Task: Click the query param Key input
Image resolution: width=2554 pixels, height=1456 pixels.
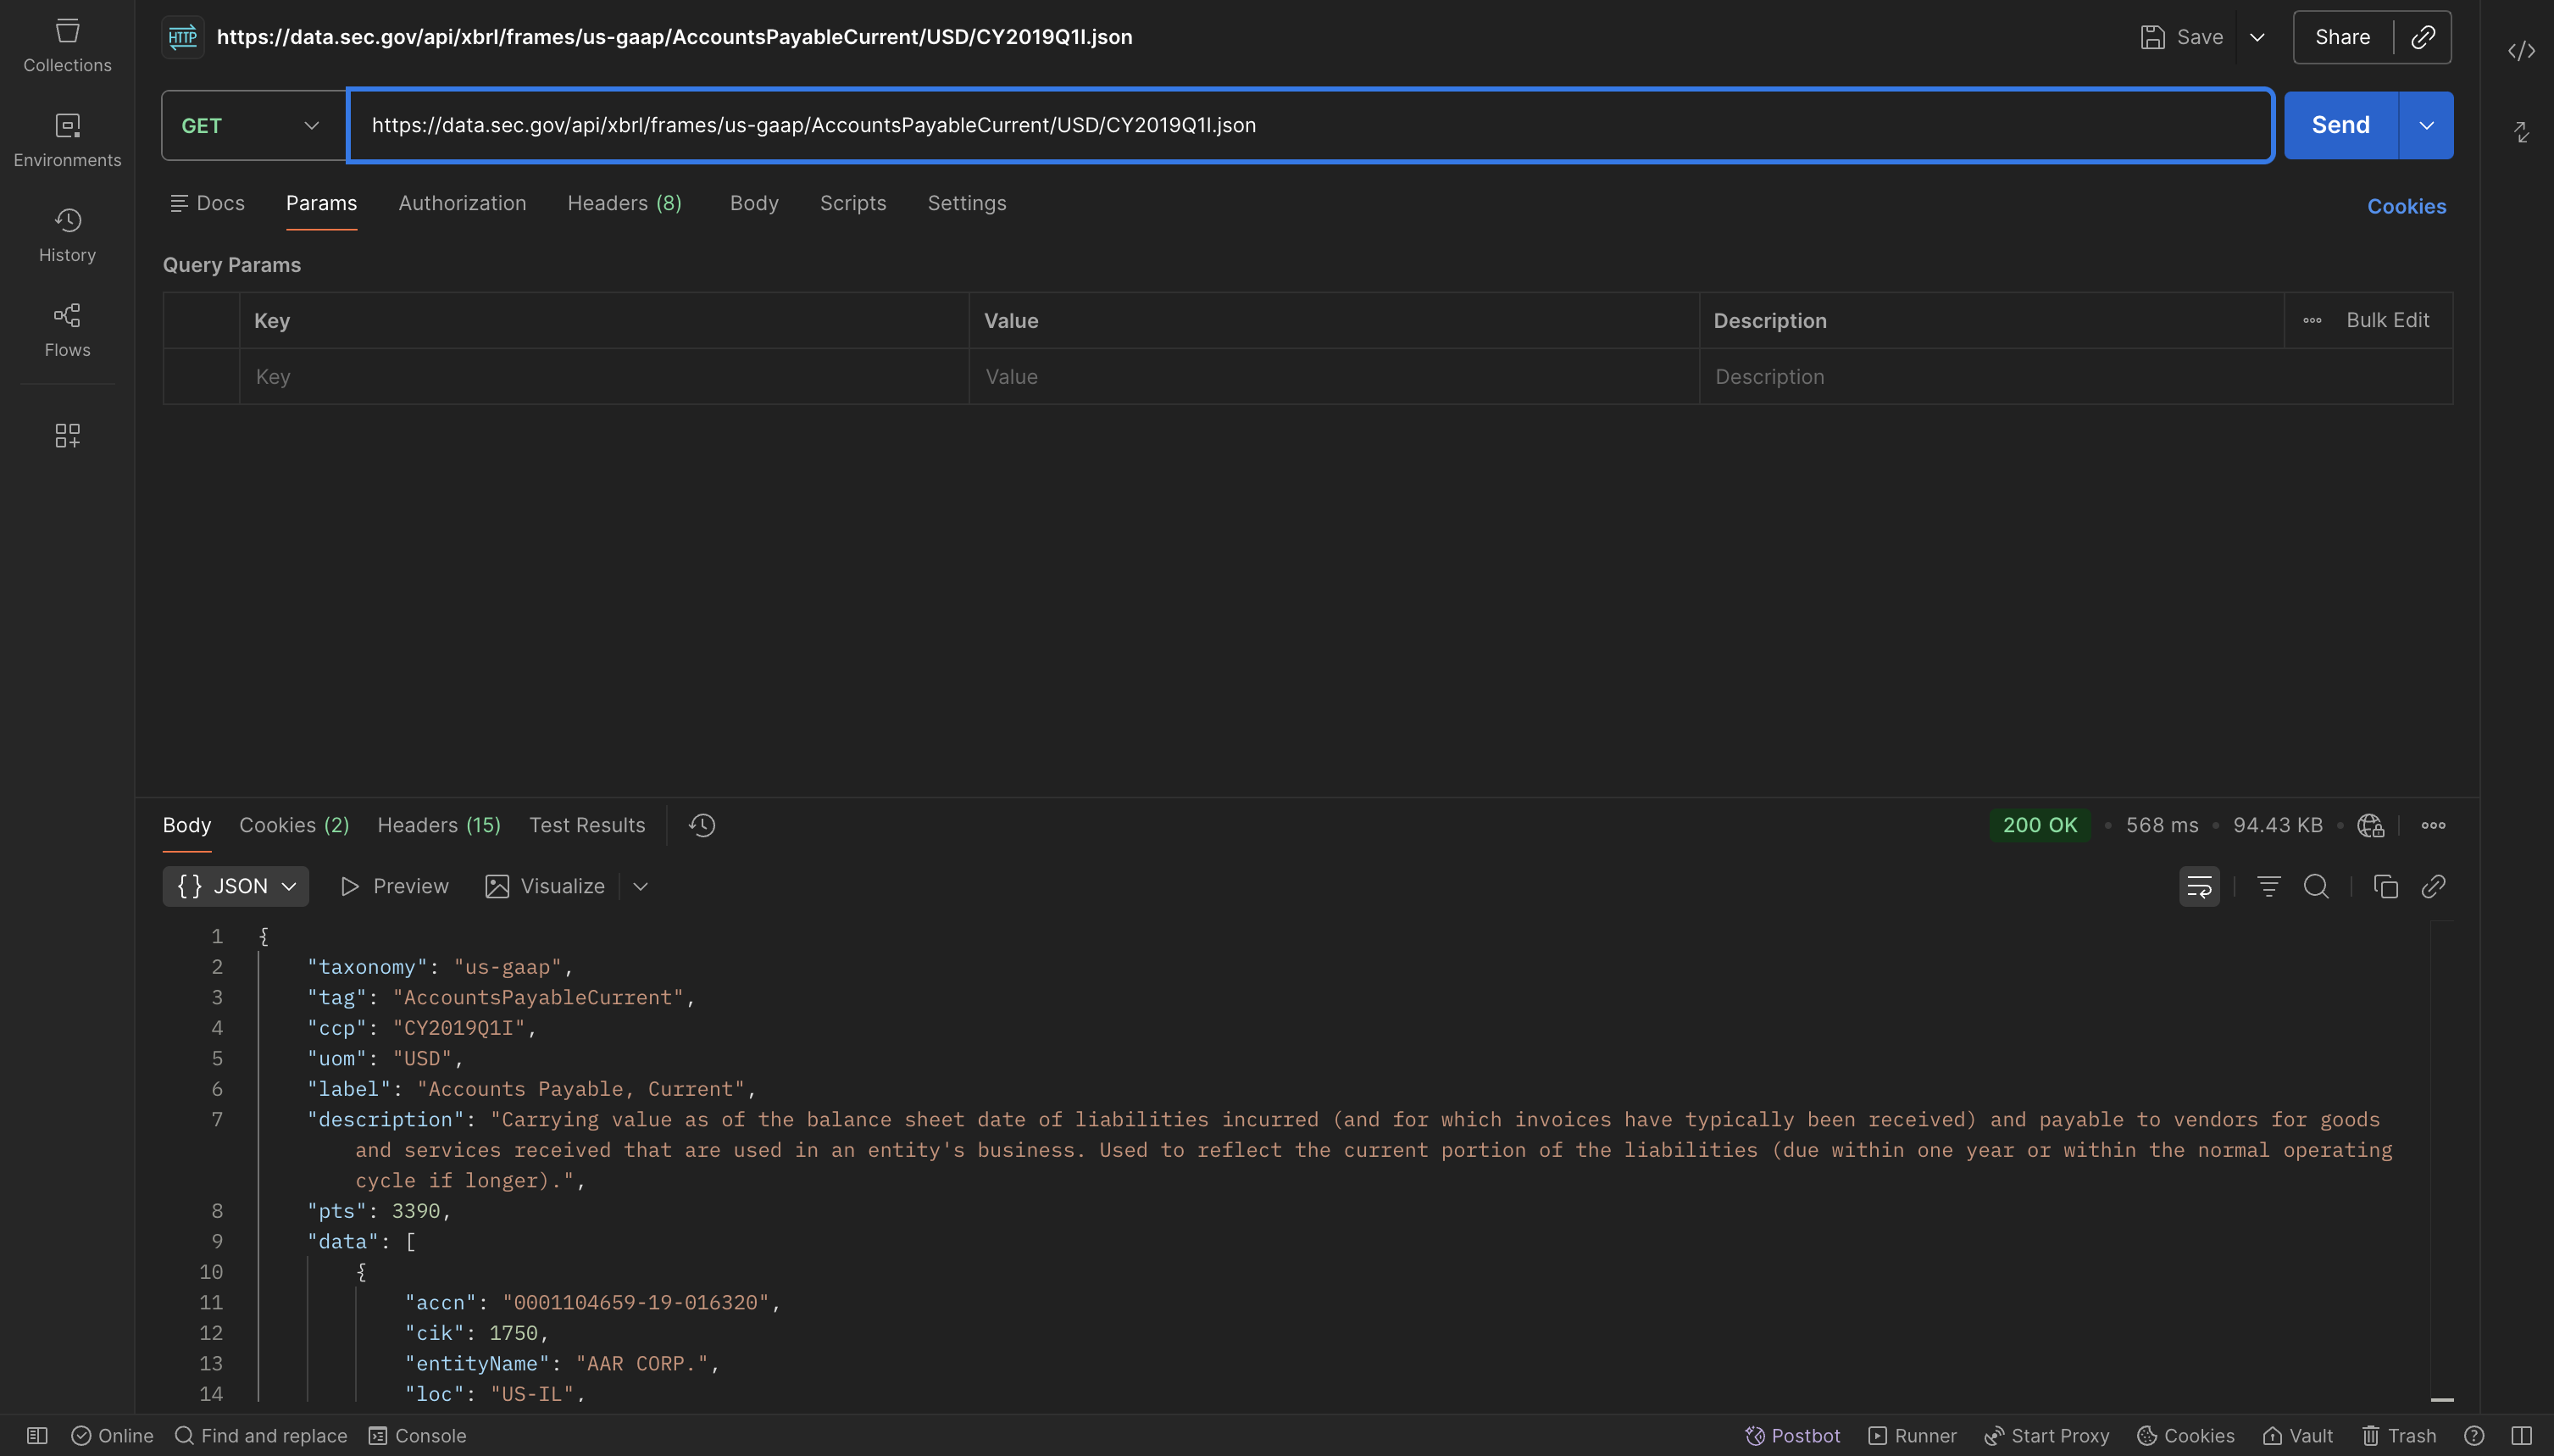Action: 604,377
